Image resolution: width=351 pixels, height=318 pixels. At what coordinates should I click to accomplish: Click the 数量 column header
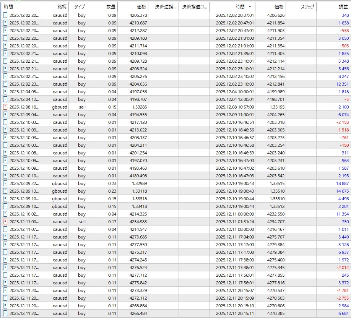coord(110,7)
